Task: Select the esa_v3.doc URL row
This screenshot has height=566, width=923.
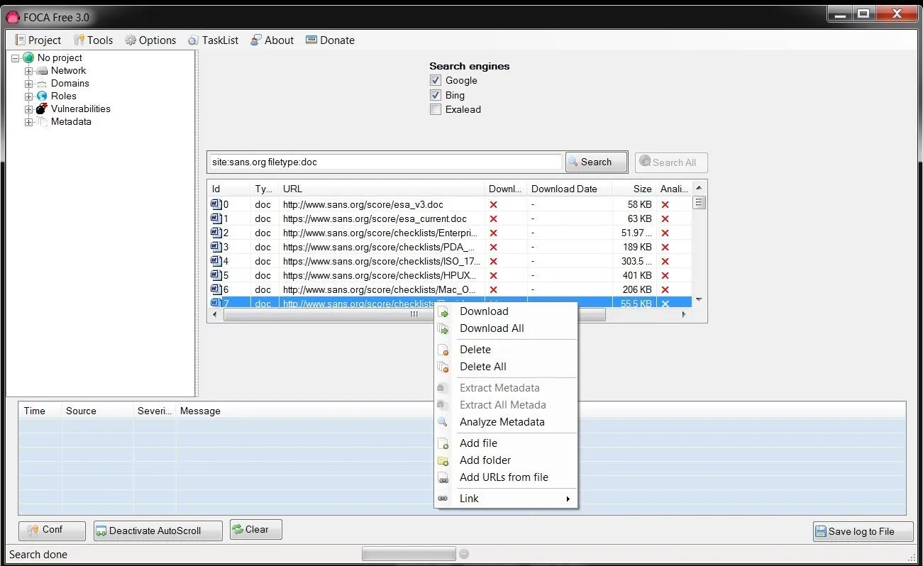Action: pos(450,204)
